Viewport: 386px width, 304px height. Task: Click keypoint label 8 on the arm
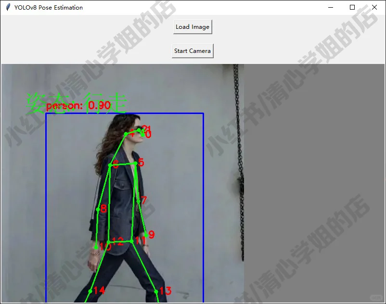[x=103, y=209]
